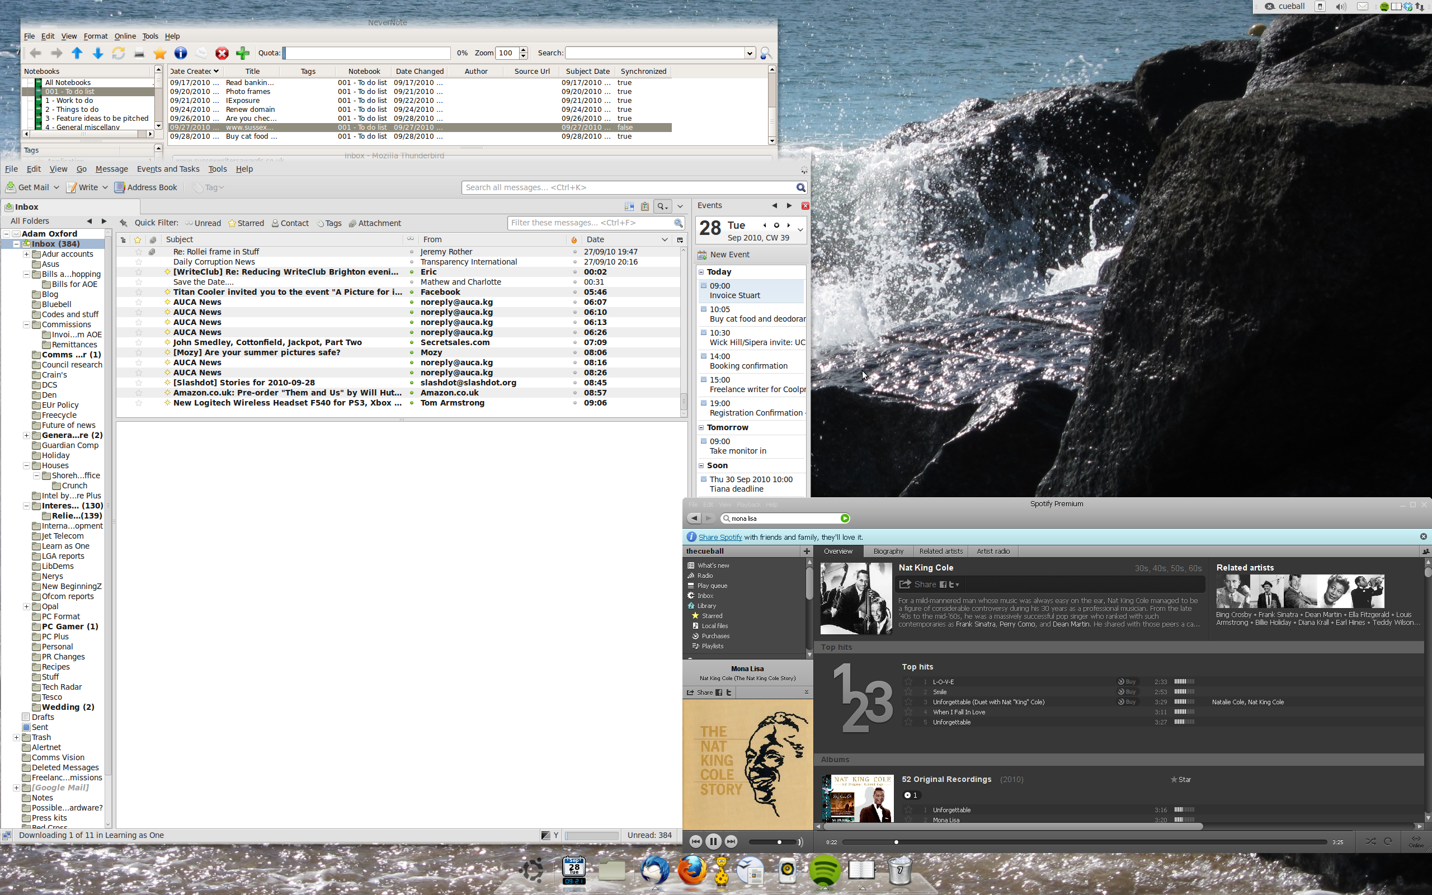Click New Event icon in Events pane
This screenshot has width=1432, height=895.
pos(702,255)
